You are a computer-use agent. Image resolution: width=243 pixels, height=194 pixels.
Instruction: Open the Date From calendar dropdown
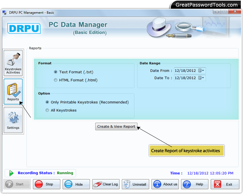[201, 71]
